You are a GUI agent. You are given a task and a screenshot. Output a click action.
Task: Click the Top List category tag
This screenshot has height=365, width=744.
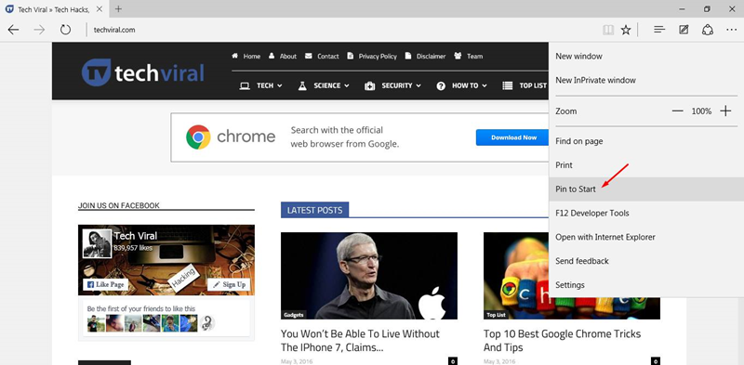point(496,315)
